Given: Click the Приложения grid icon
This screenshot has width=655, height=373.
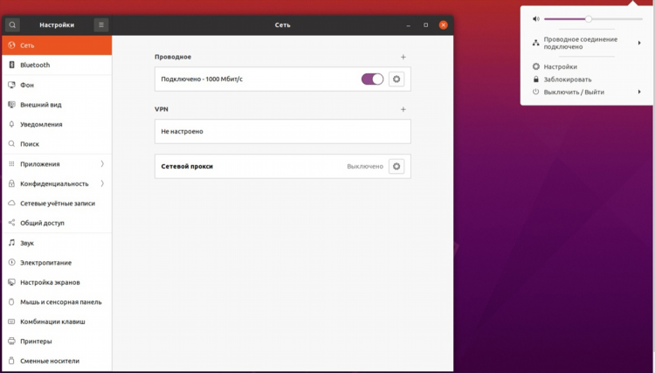Looking at the screenshot, I should coord(11,163).
